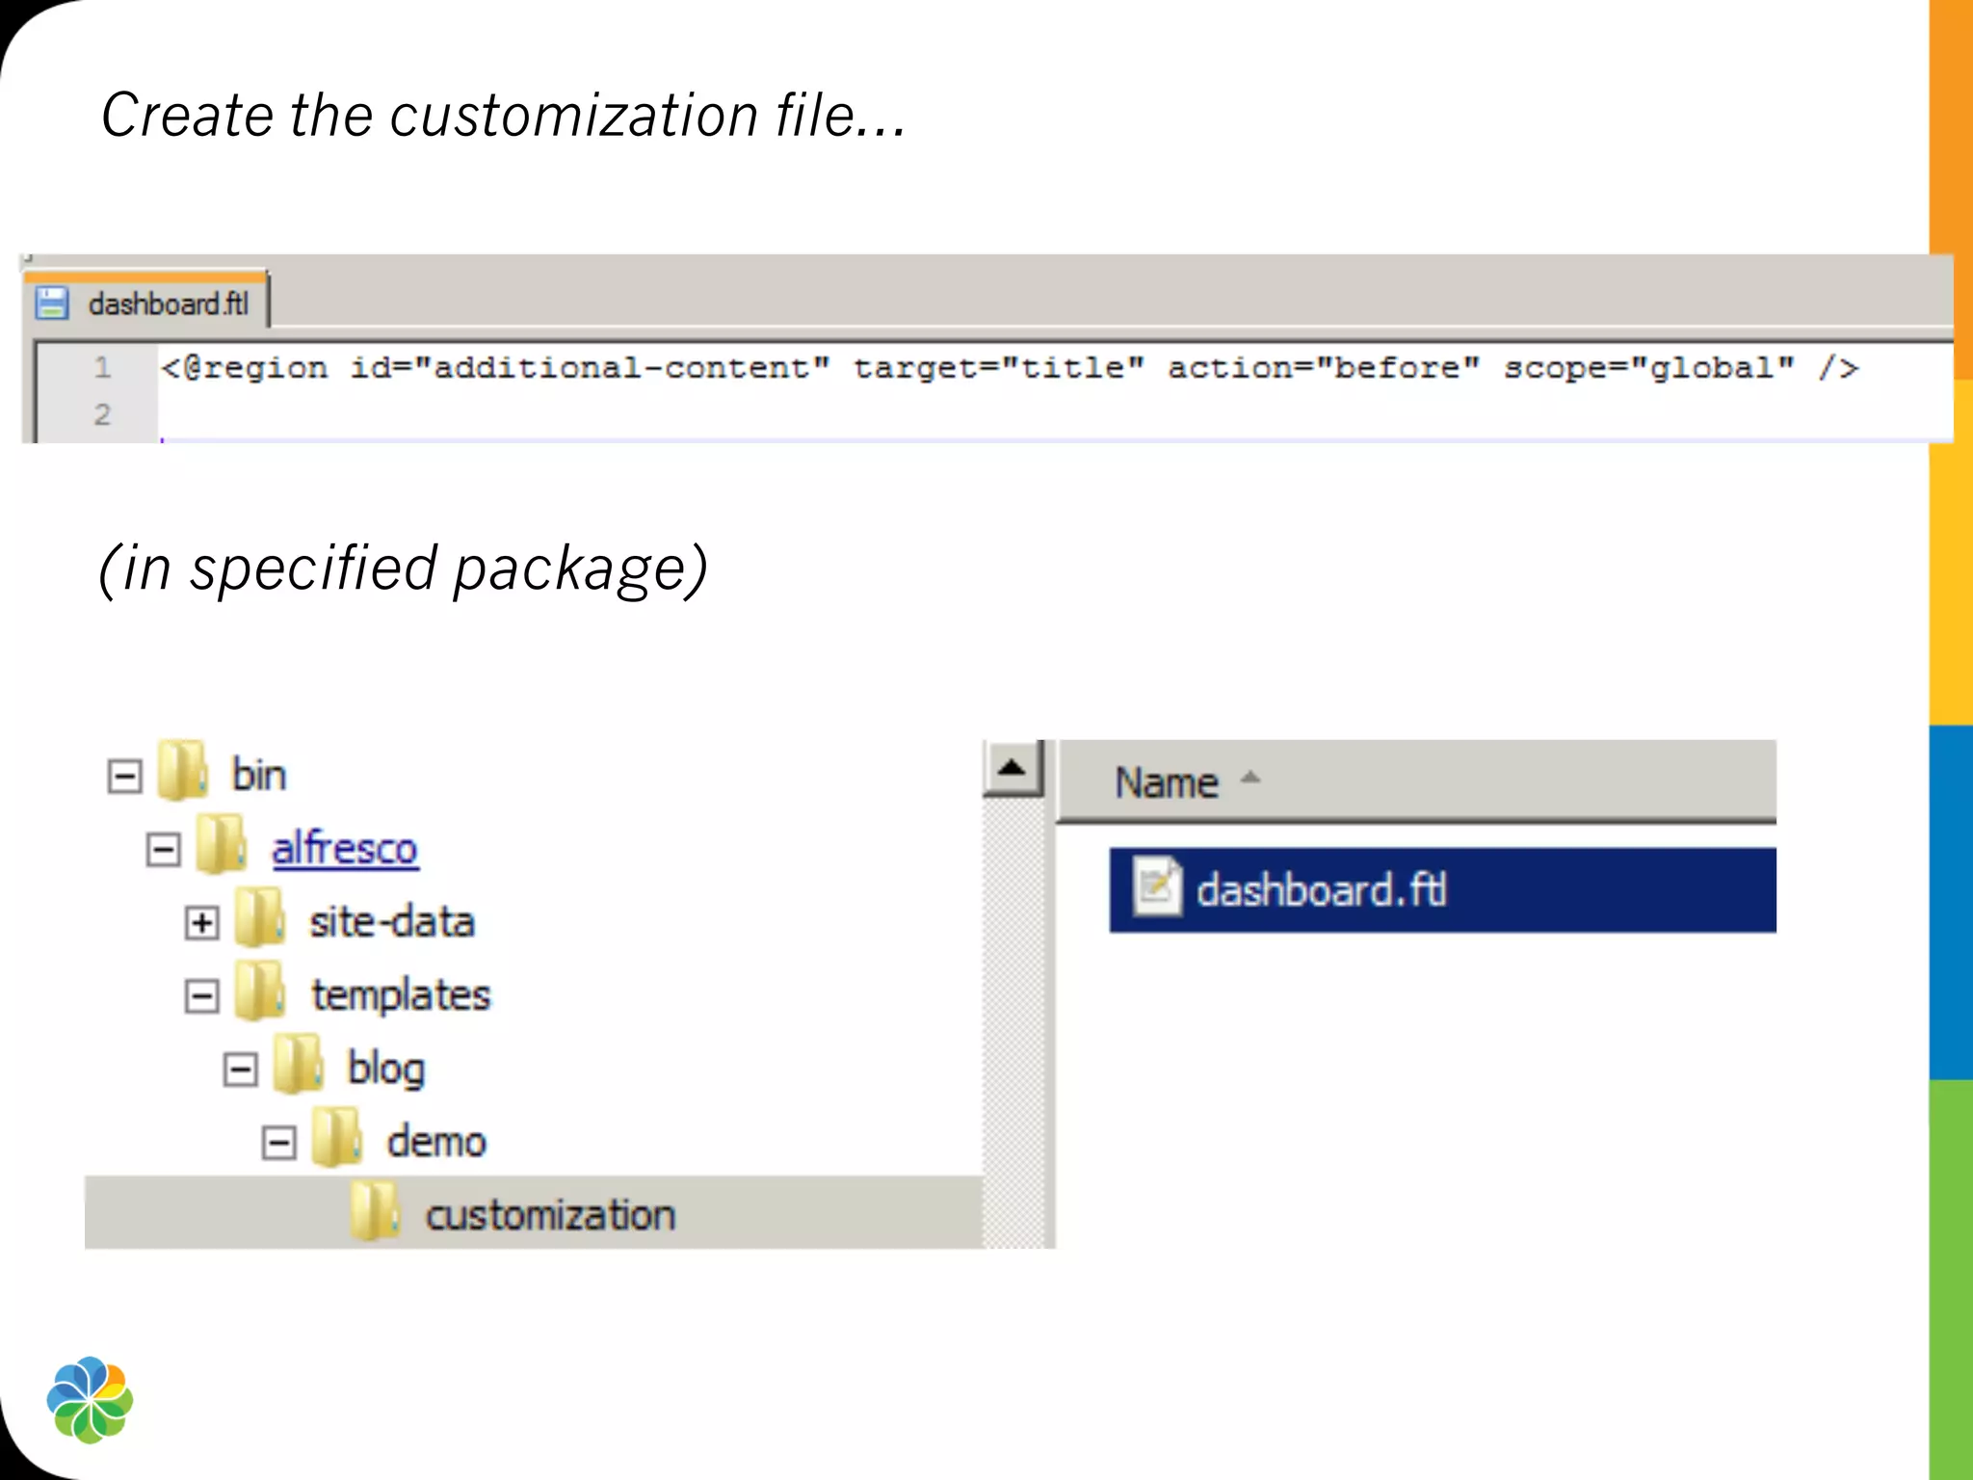1973x1480 pixels.
Task: Click the @region code line in editor
Action: click(x=1010, y=368)
